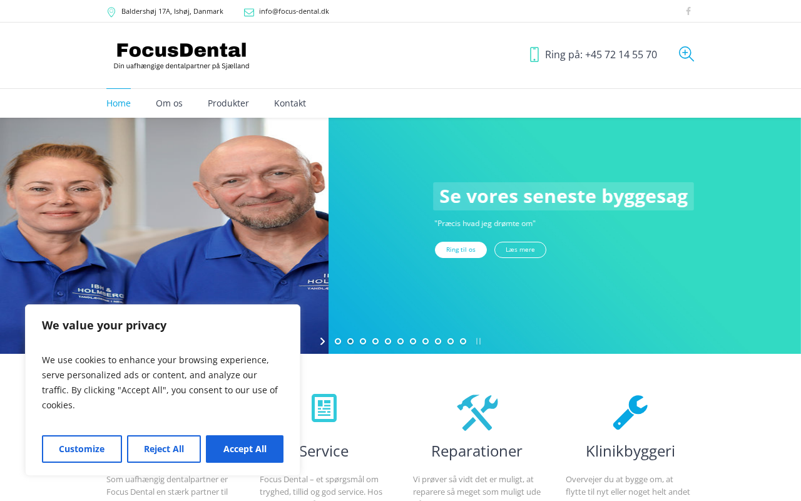Click the Klinikbyggeri wrench icon

tap(630, 412)
